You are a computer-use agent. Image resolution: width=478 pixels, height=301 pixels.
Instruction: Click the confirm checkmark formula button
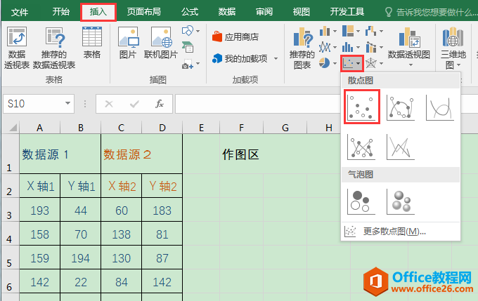pyautogui.click(x=134, y=104)
